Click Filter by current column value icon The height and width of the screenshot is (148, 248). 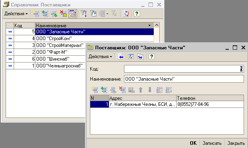click(93, 14)
